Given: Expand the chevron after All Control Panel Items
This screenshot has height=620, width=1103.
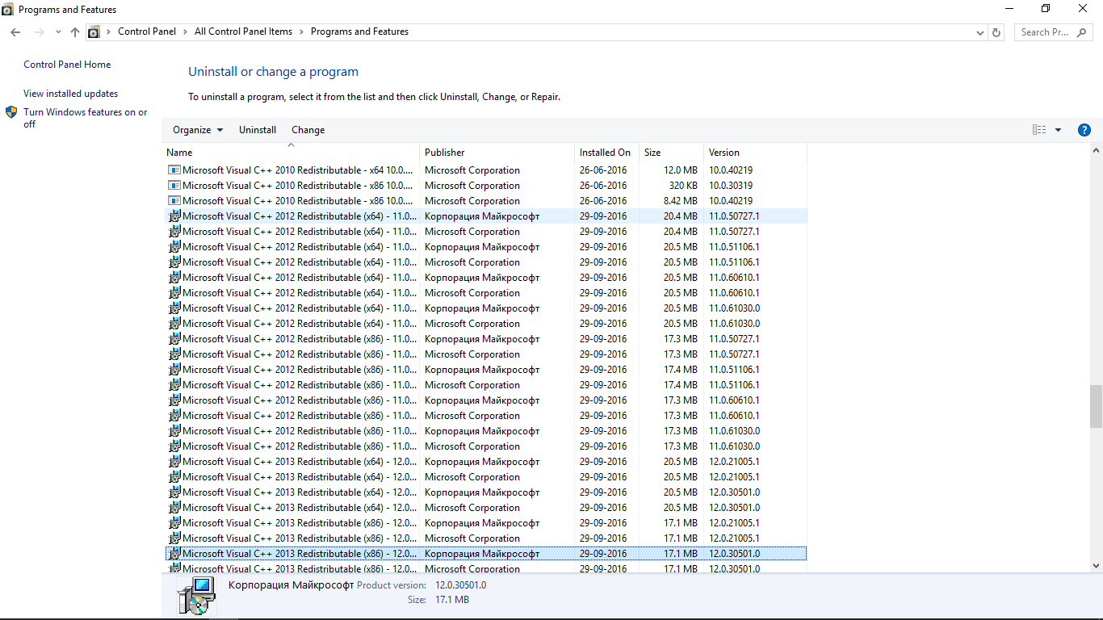Looking at the screenshot, I should click(x=301, y=32).
